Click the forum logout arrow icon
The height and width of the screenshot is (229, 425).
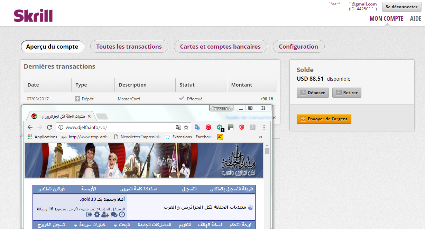(89, 215)
